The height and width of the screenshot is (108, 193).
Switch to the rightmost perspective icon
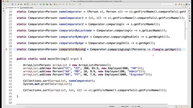(189, 4)
